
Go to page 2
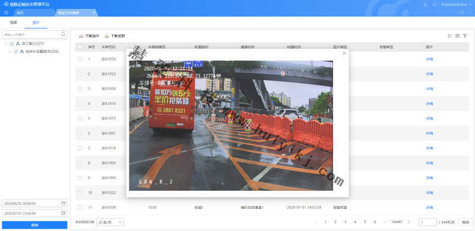[335, 222]
